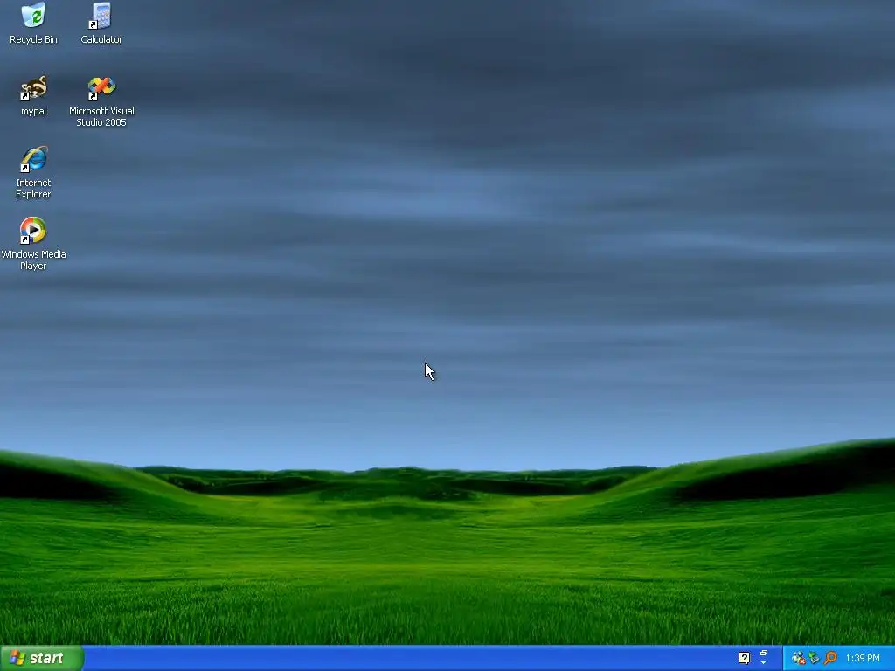Click the orange magnifier tray icon
895x671 pixels.
click(x=830, y=658)
